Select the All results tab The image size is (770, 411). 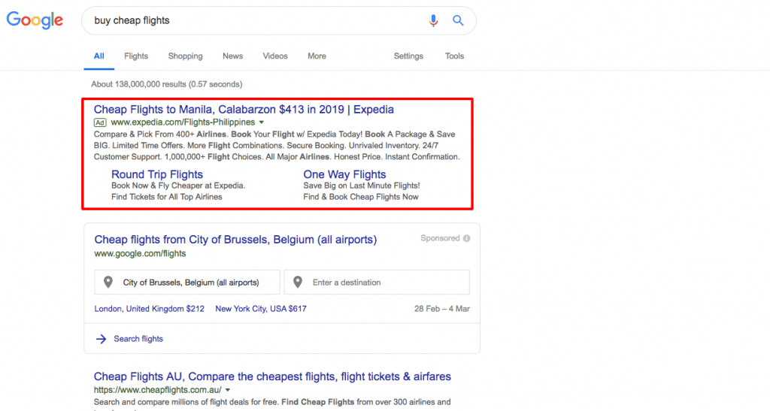pyautogui.click(x=99, y=56)
